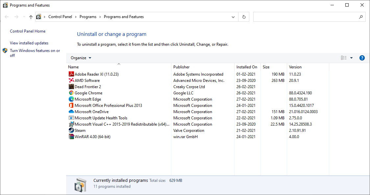Click the 263 MB size cell
Image resolution: width=370 pixels, height=195 pixels.
pos(278,81)
